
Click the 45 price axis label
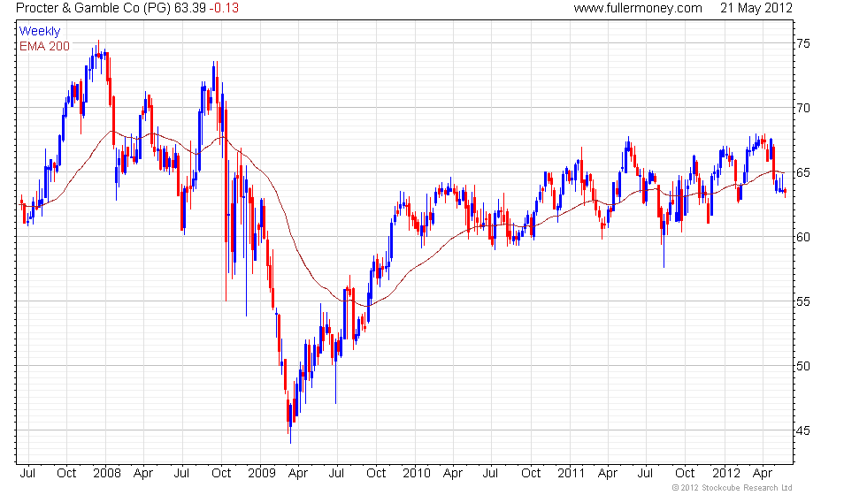pos(803,430)
